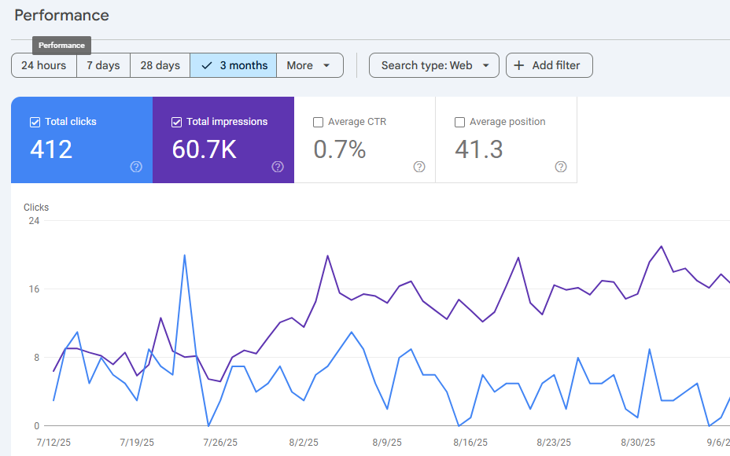Click the 0.7% average CTR value
This screenshot has height=456, width=730.
[x=340, y=149]
